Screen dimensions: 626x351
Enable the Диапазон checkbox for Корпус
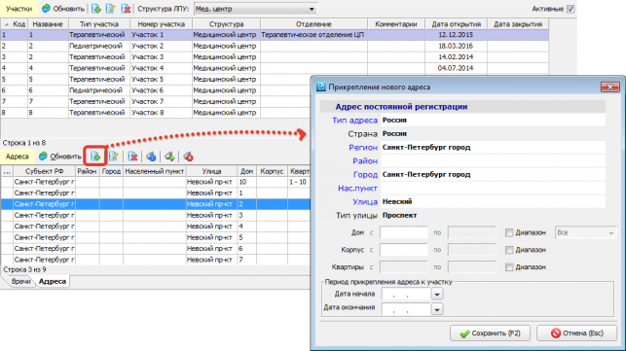[509, 250]
